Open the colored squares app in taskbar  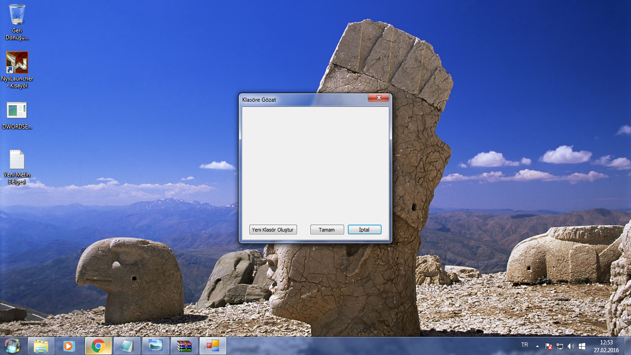pyautogui.click(x=213, y=346)
